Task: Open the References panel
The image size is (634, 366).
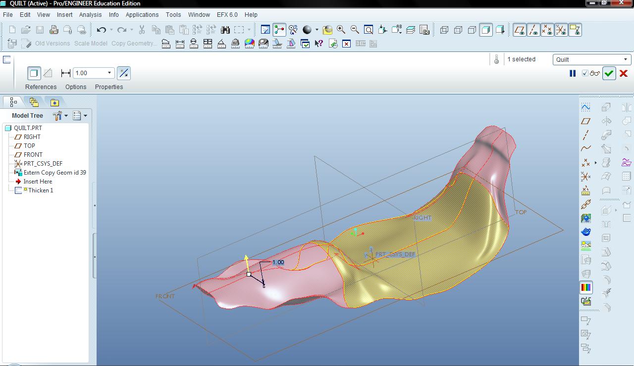Action: pyautogui.click(x=41, y=87)
